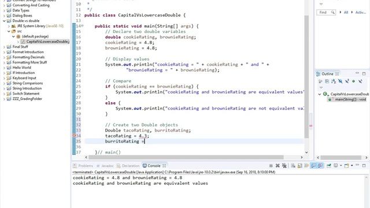370x208 pixels.
Task: Close the Outline view tab
Action: tap(336, 74)
